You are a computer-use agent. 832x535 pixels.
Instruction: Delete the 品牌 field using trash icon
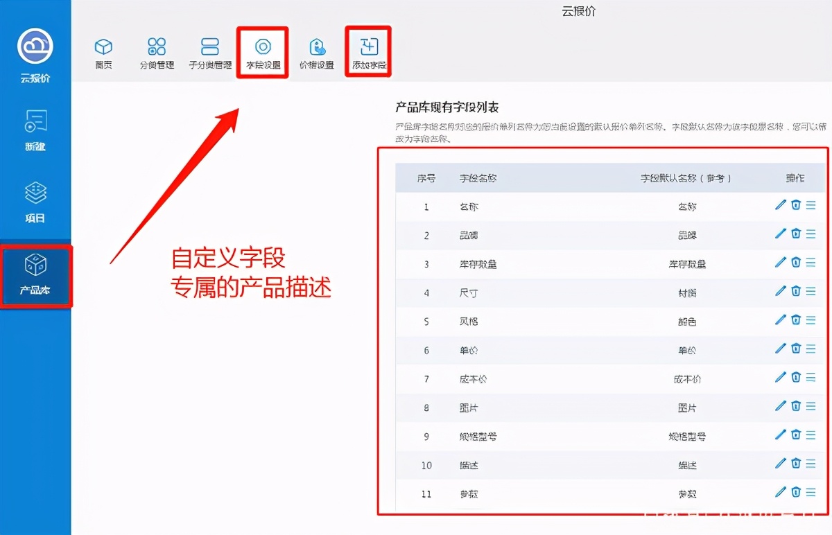(795, 234)
